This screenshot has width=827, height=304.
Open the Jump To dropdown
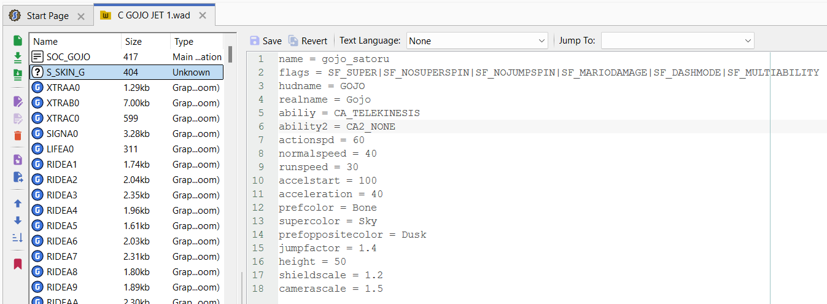click(677, 41)
